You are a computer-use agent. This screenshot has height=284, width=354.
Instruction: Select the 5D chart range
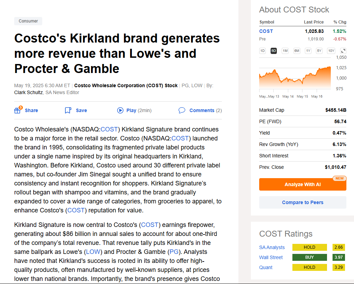[274, 51]
